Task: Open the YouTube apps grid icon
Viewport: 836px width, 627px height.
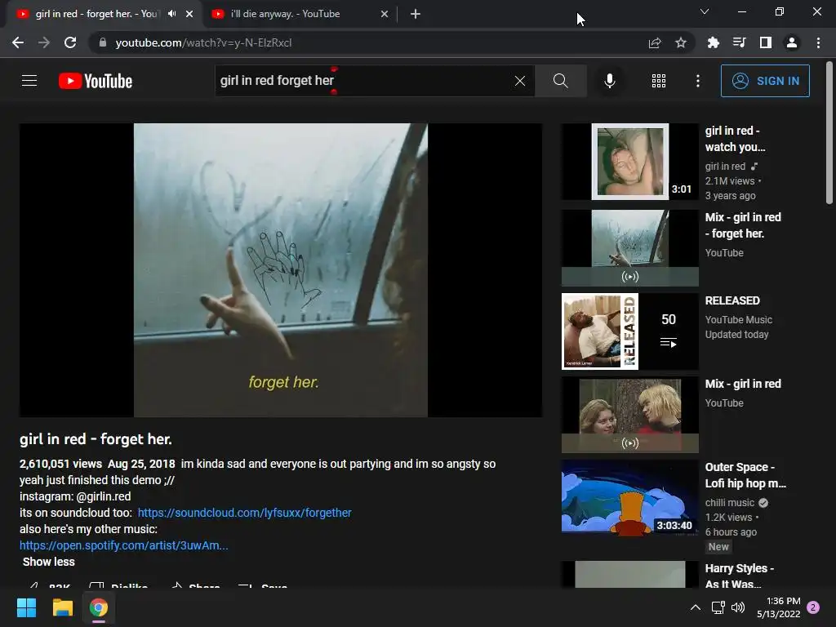Action: coord(659,81)
